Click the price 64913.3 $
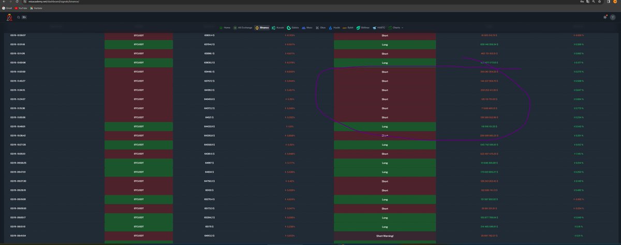Image resolution: width=621 pixels, height=245 pixels. pyautogui.click(x=210, y=235)
